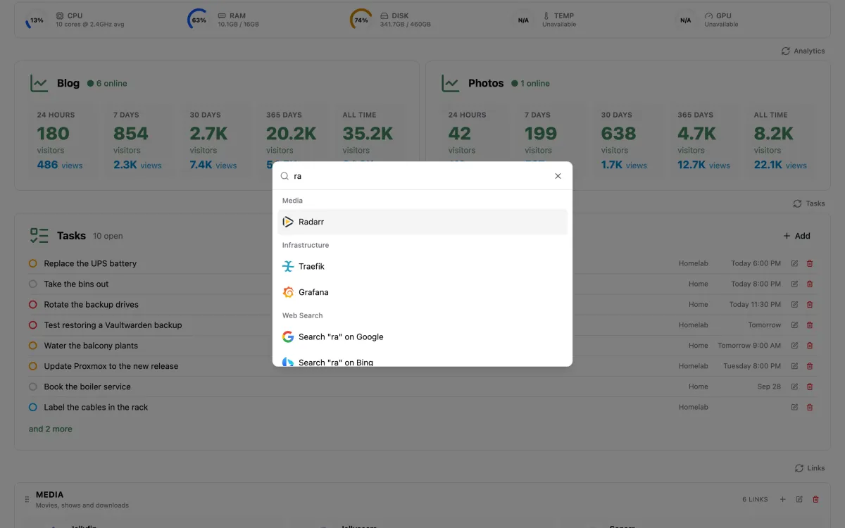Click the 'Tuesday 8:00 PM' due time
The width and height of the screenshot is (845, 528).
click(x=752, y=366)
